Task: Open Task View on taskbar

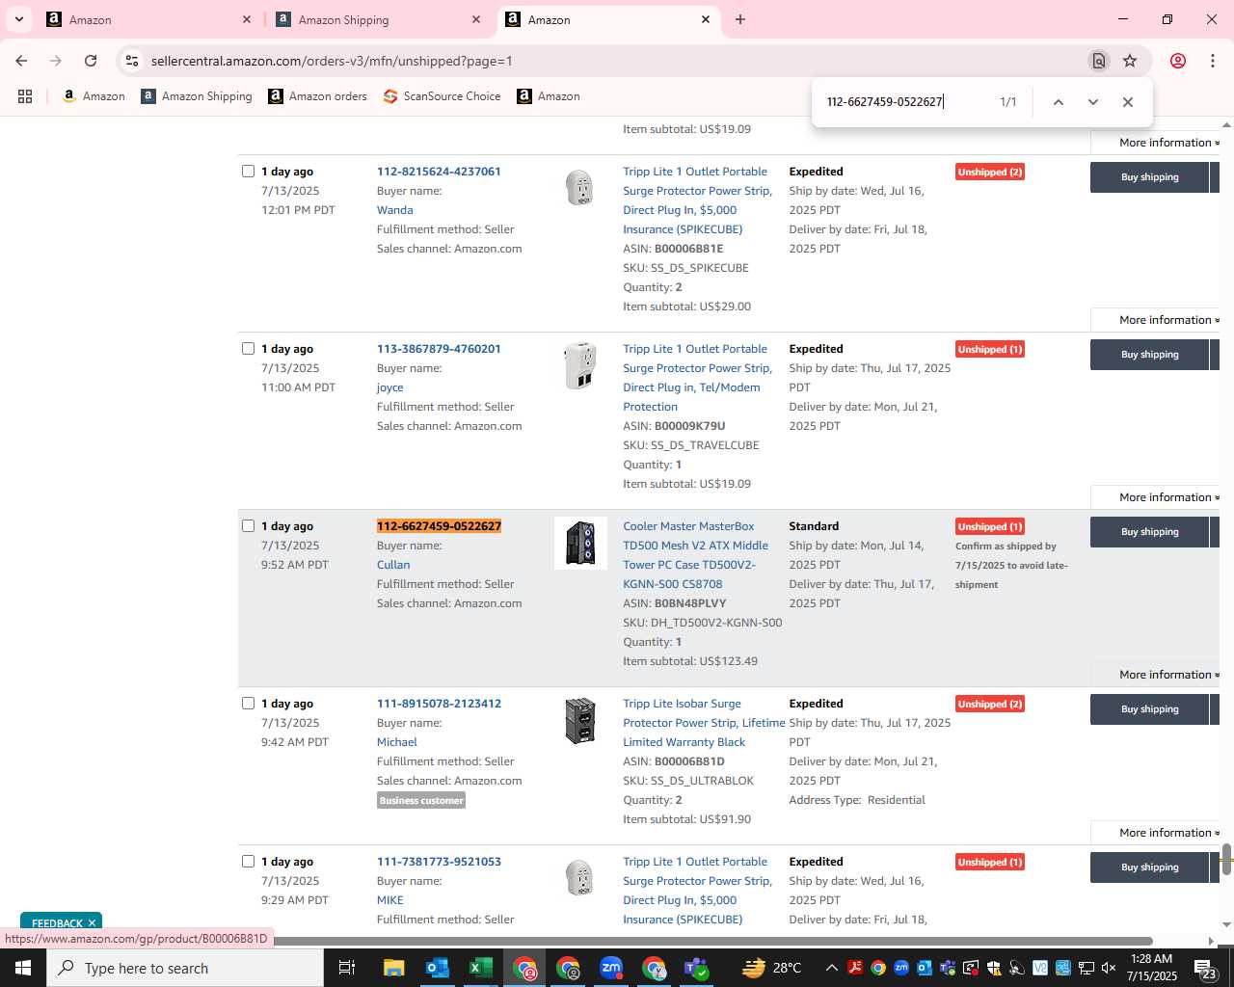Action: [347, 968]
